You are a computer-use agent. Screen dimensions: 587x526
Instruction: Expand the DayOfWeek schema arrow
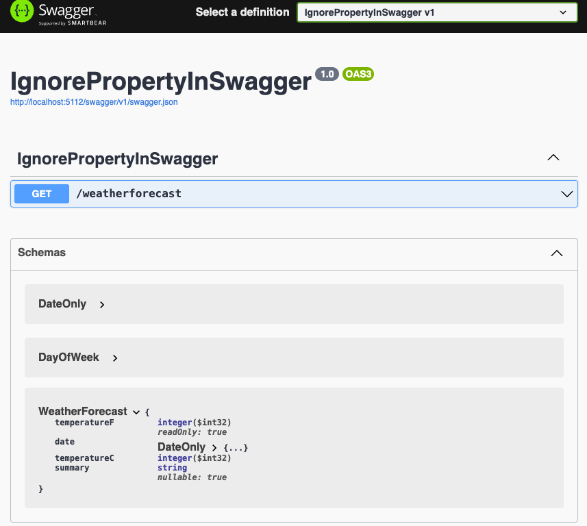click(115, 358)
